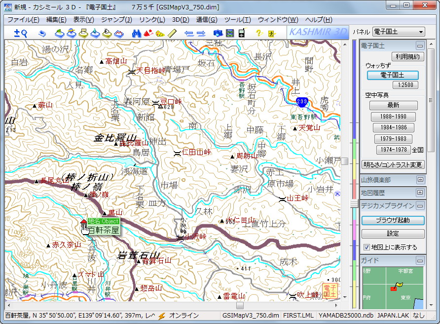Expand the 地図履歴 panel

point(420,193)
